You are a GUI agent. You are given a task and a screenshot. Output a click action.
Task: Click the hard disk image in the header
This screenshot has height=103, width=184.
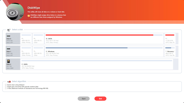tap(15, 12)
